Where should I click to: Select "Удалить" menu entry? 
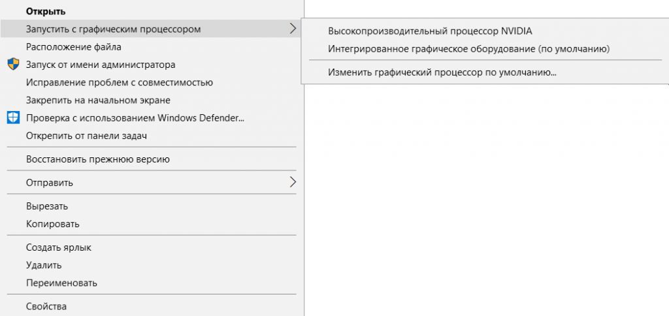[44, 265]
